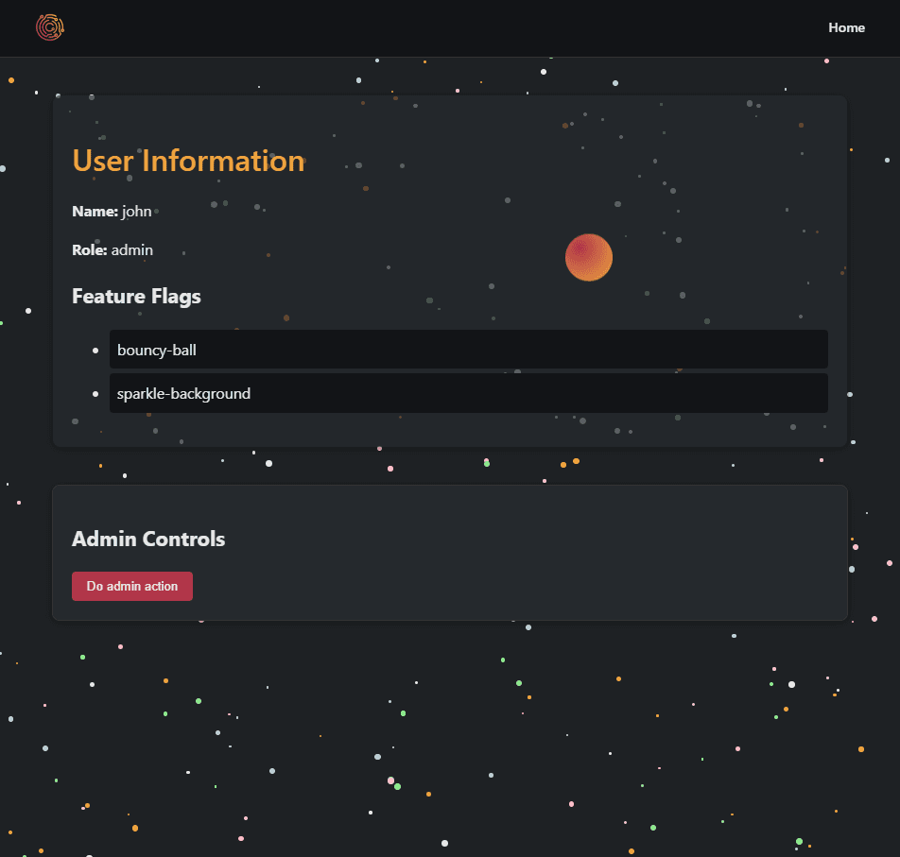900x857 pixels.
Task: Click the orange bouncing ball
Action: click(x=589, y=257)
